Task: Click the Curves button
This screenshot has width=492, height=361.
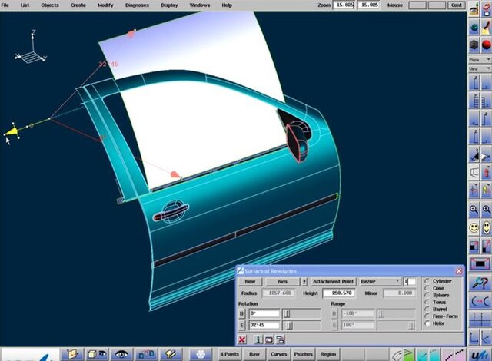Action: coord(278,354)
